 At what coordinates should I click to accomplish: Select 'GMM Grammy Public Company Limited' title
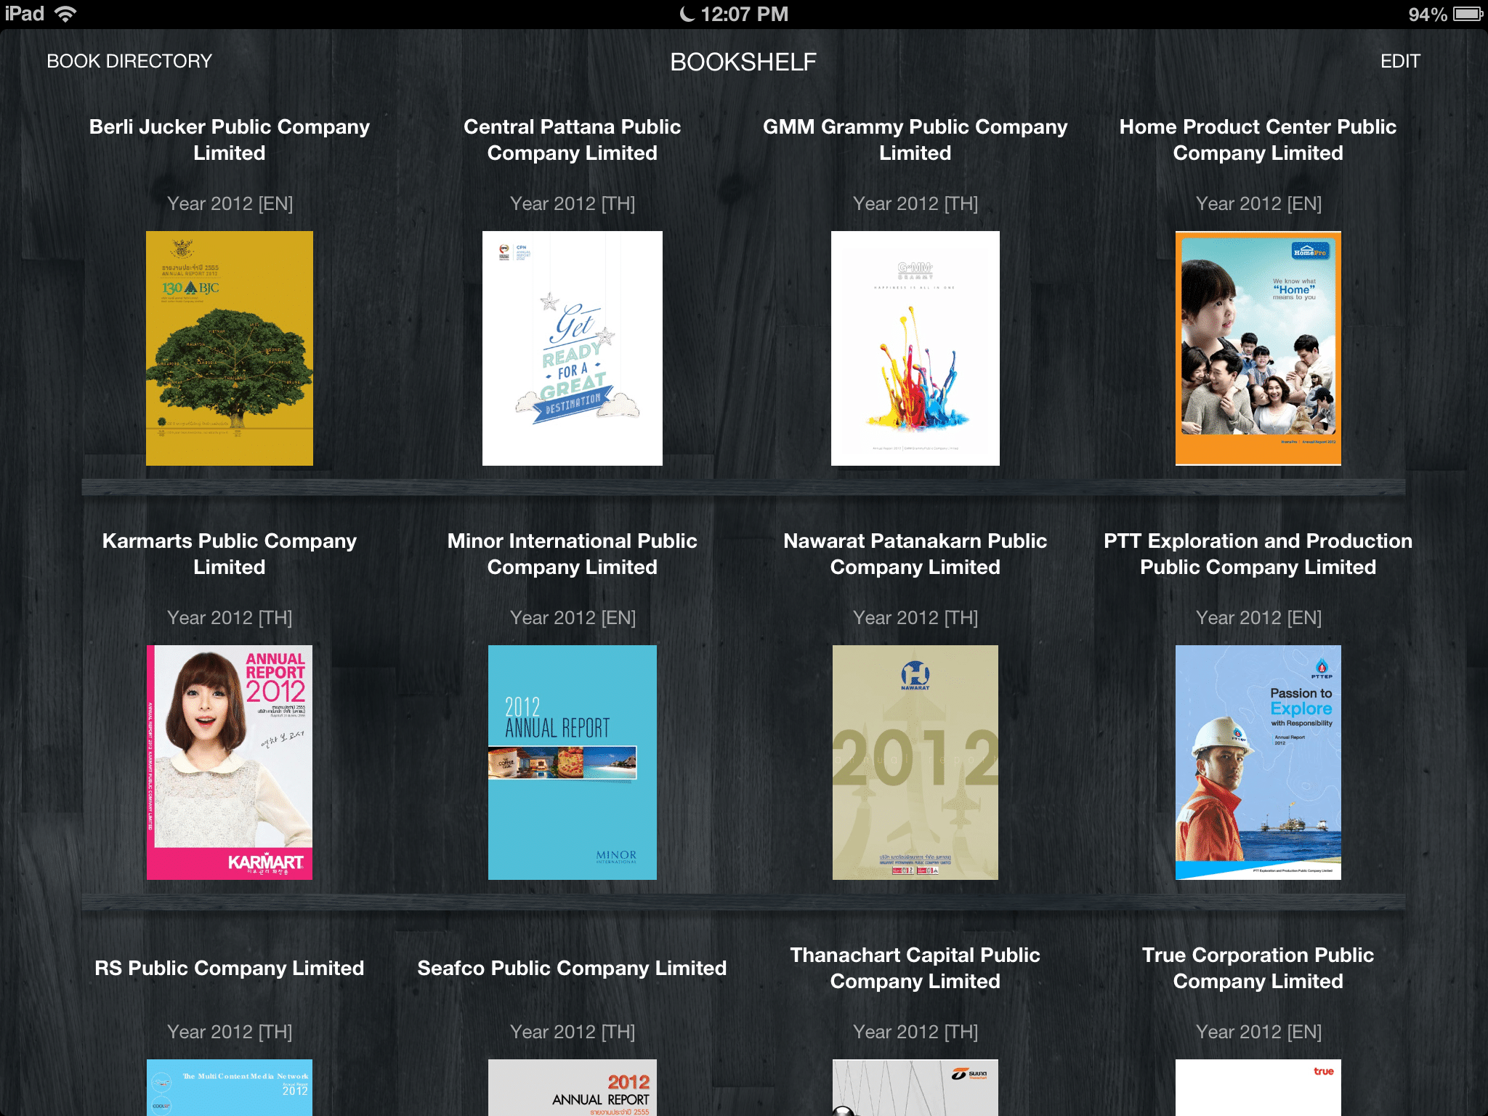pos(915,139)
